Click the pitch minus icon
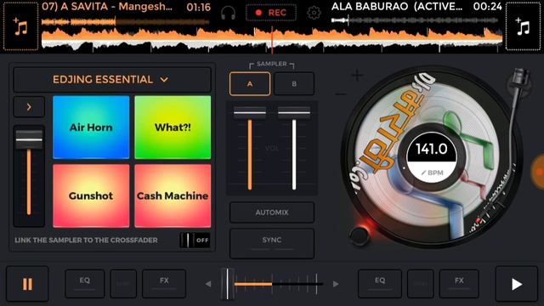 [x=340, y=93]
